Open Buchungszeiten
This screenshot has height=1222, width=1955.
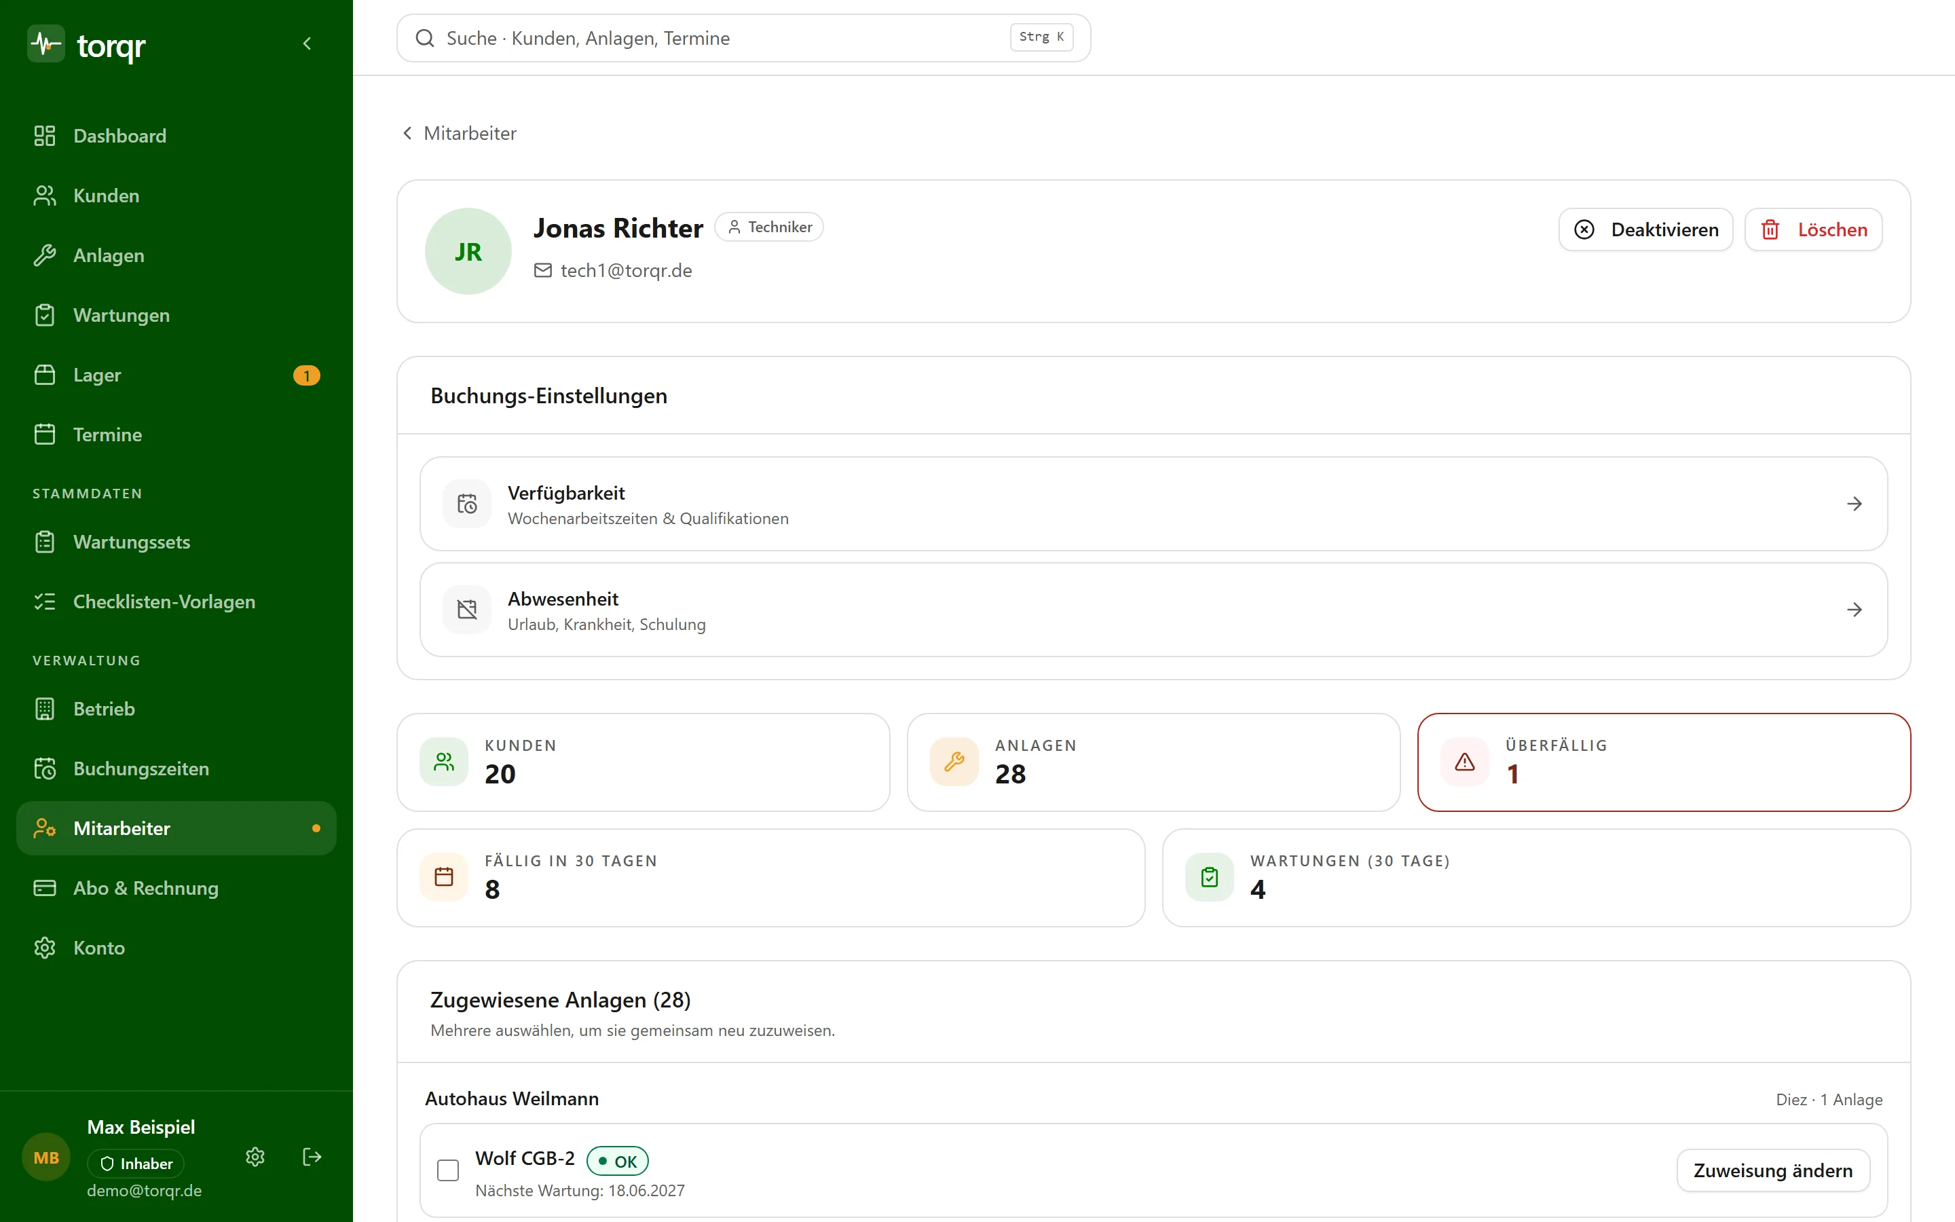point(176,769)
